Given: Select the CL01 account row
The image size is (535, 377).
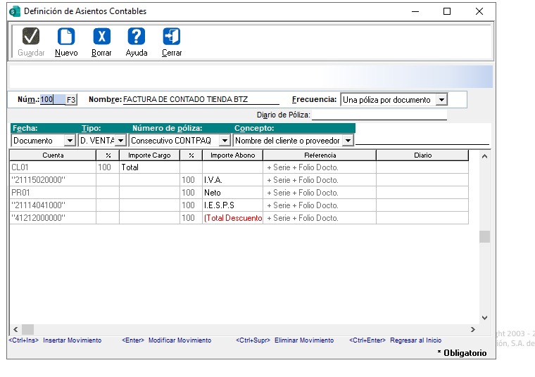Looking at the screenshot, I should coord(53,167).
